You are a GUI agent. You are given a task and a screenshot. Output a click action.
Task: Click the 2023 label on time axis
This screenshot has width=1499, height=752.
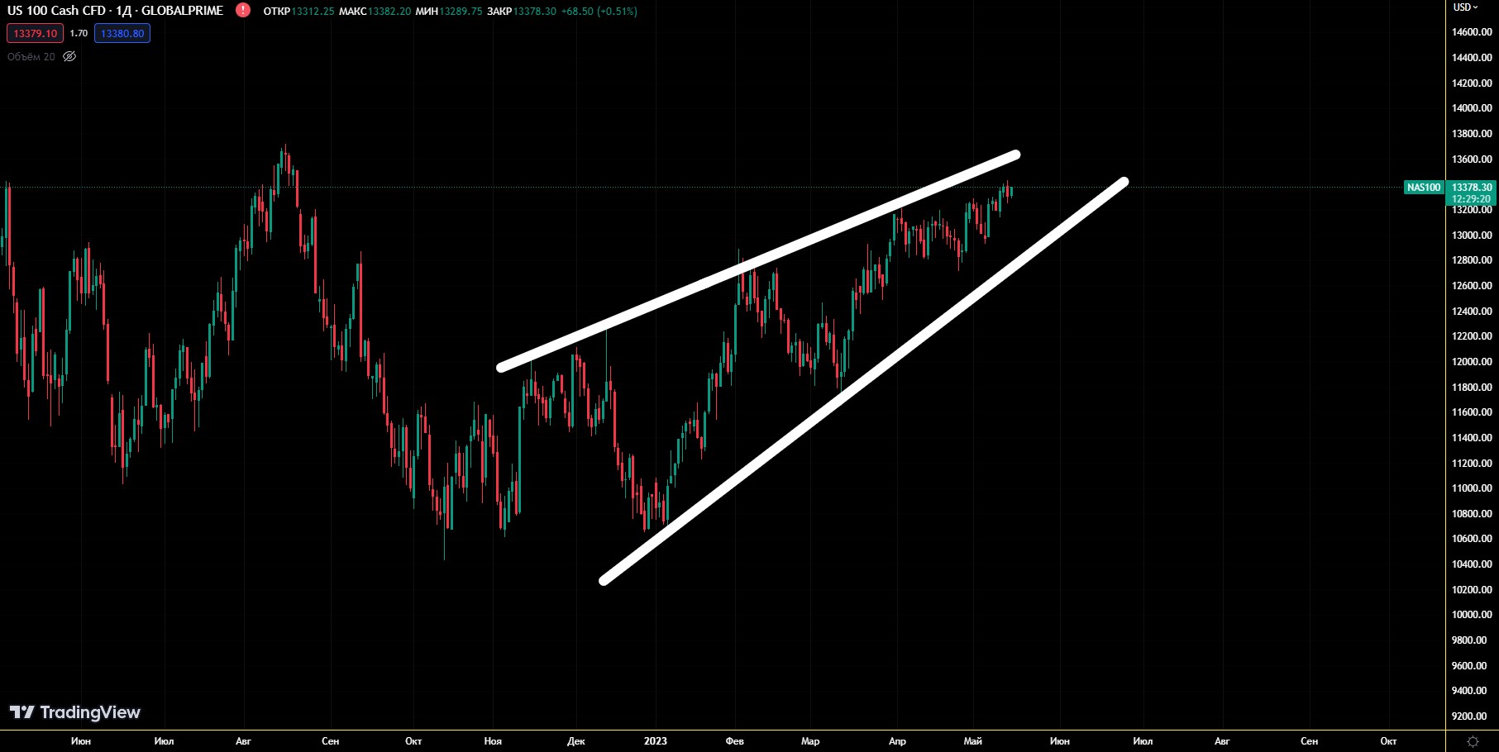click(x=655, y=741)
